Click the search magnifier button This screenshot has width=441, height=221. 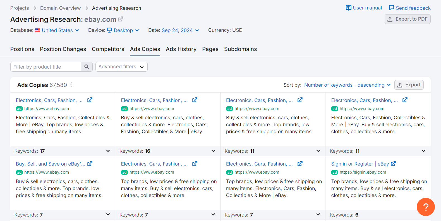87,67
